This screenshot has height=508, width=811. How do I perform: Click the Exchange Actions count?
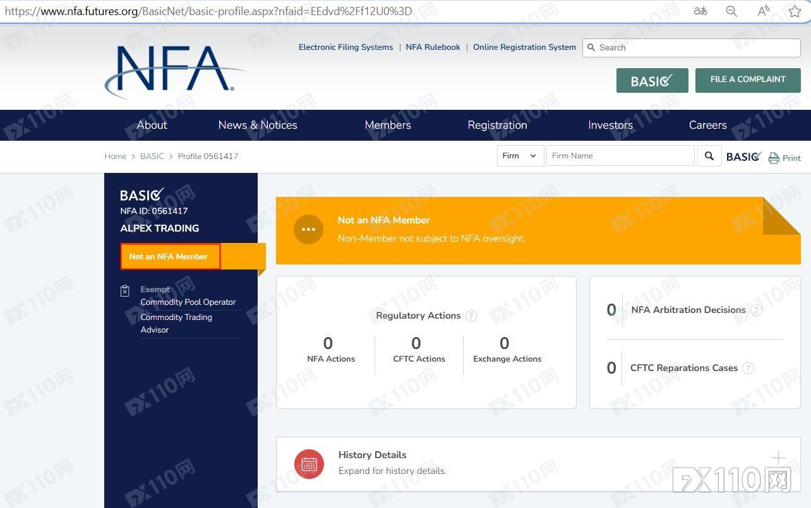(x=504, y=343)
